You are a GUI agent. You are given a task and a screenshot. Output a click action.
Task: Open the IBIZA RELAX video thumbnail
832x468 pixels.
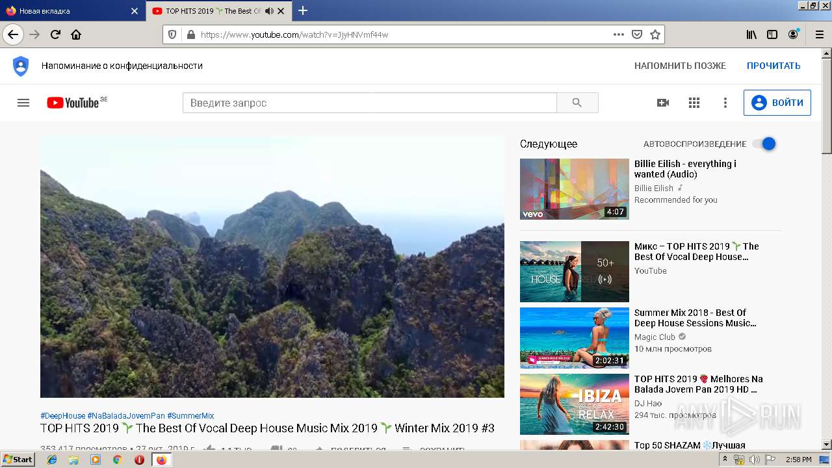click(575, 404)
